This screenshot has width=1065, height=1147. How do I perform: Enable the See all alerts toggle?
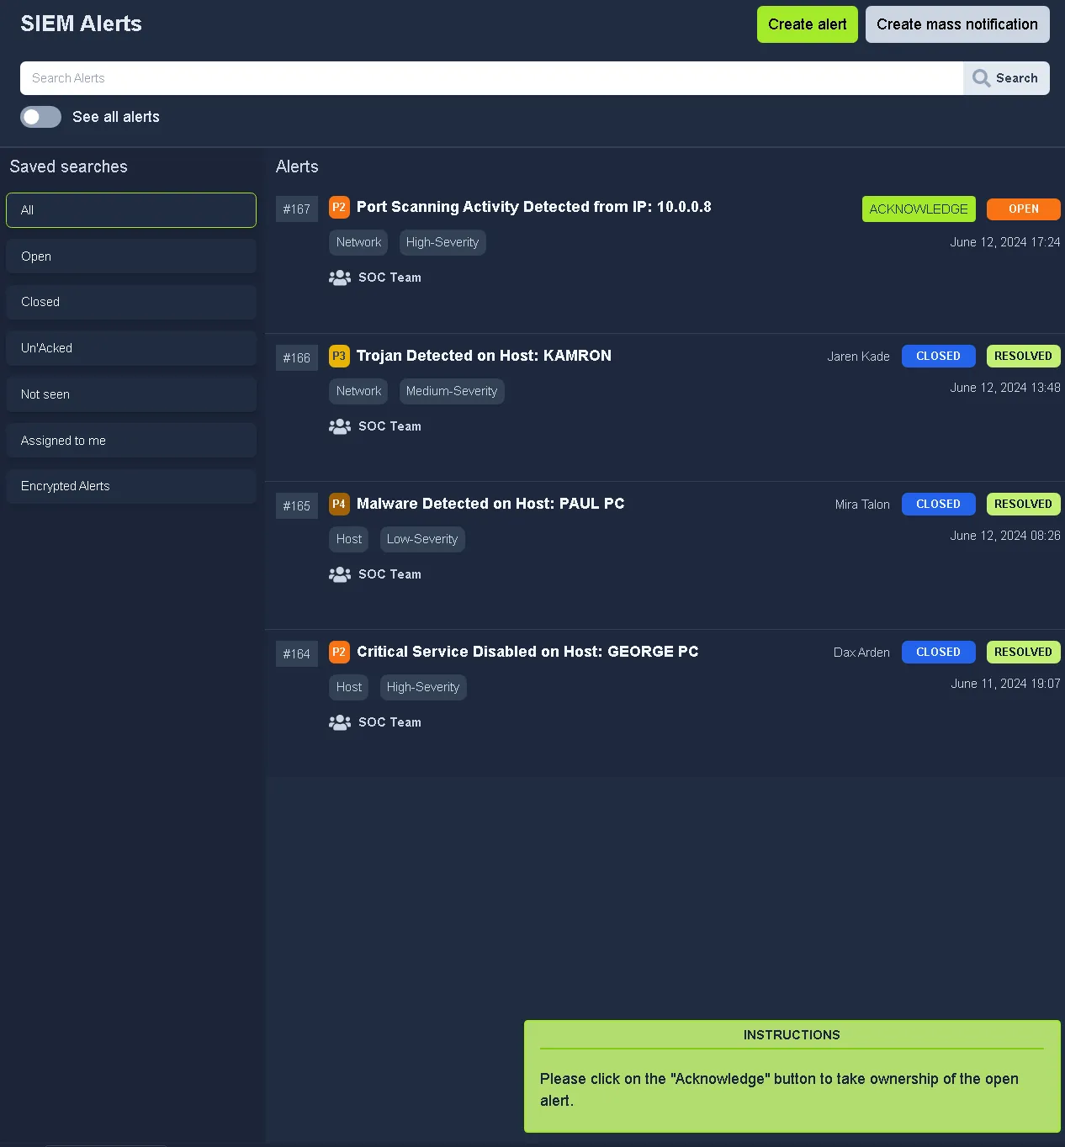[x=40, y=117]
